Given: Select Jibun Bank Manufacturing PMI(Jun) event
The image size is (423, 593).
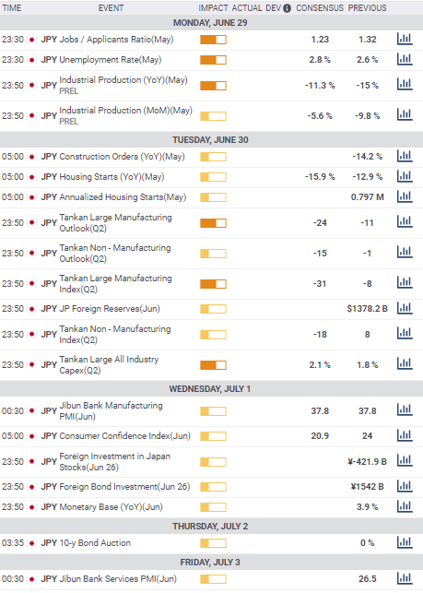Looking at the screenshot, I should click(111, 410).
